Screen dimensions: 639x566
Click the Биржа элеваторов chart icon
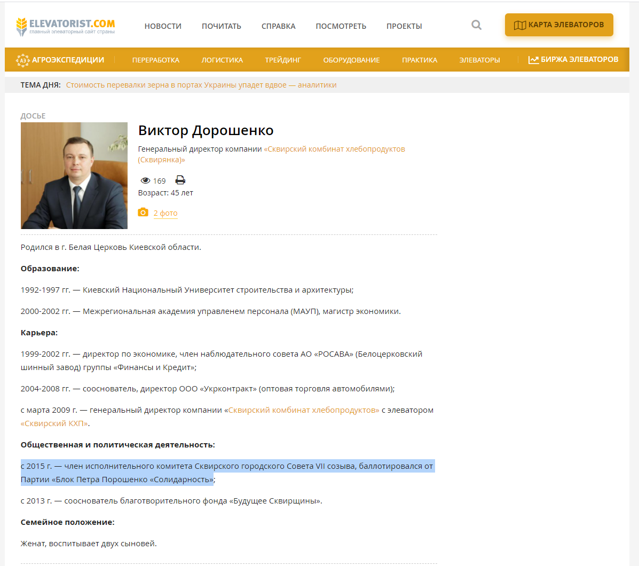click(533, 60)
